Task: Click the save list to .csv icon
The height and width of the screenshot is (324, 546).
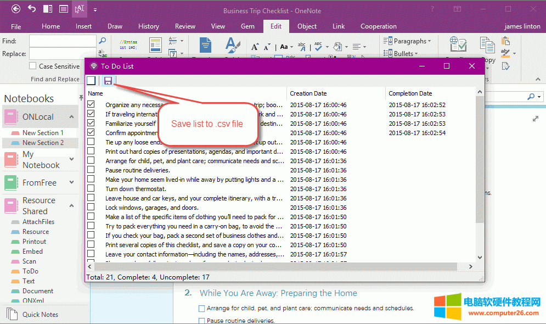Action: coord(108,81)
